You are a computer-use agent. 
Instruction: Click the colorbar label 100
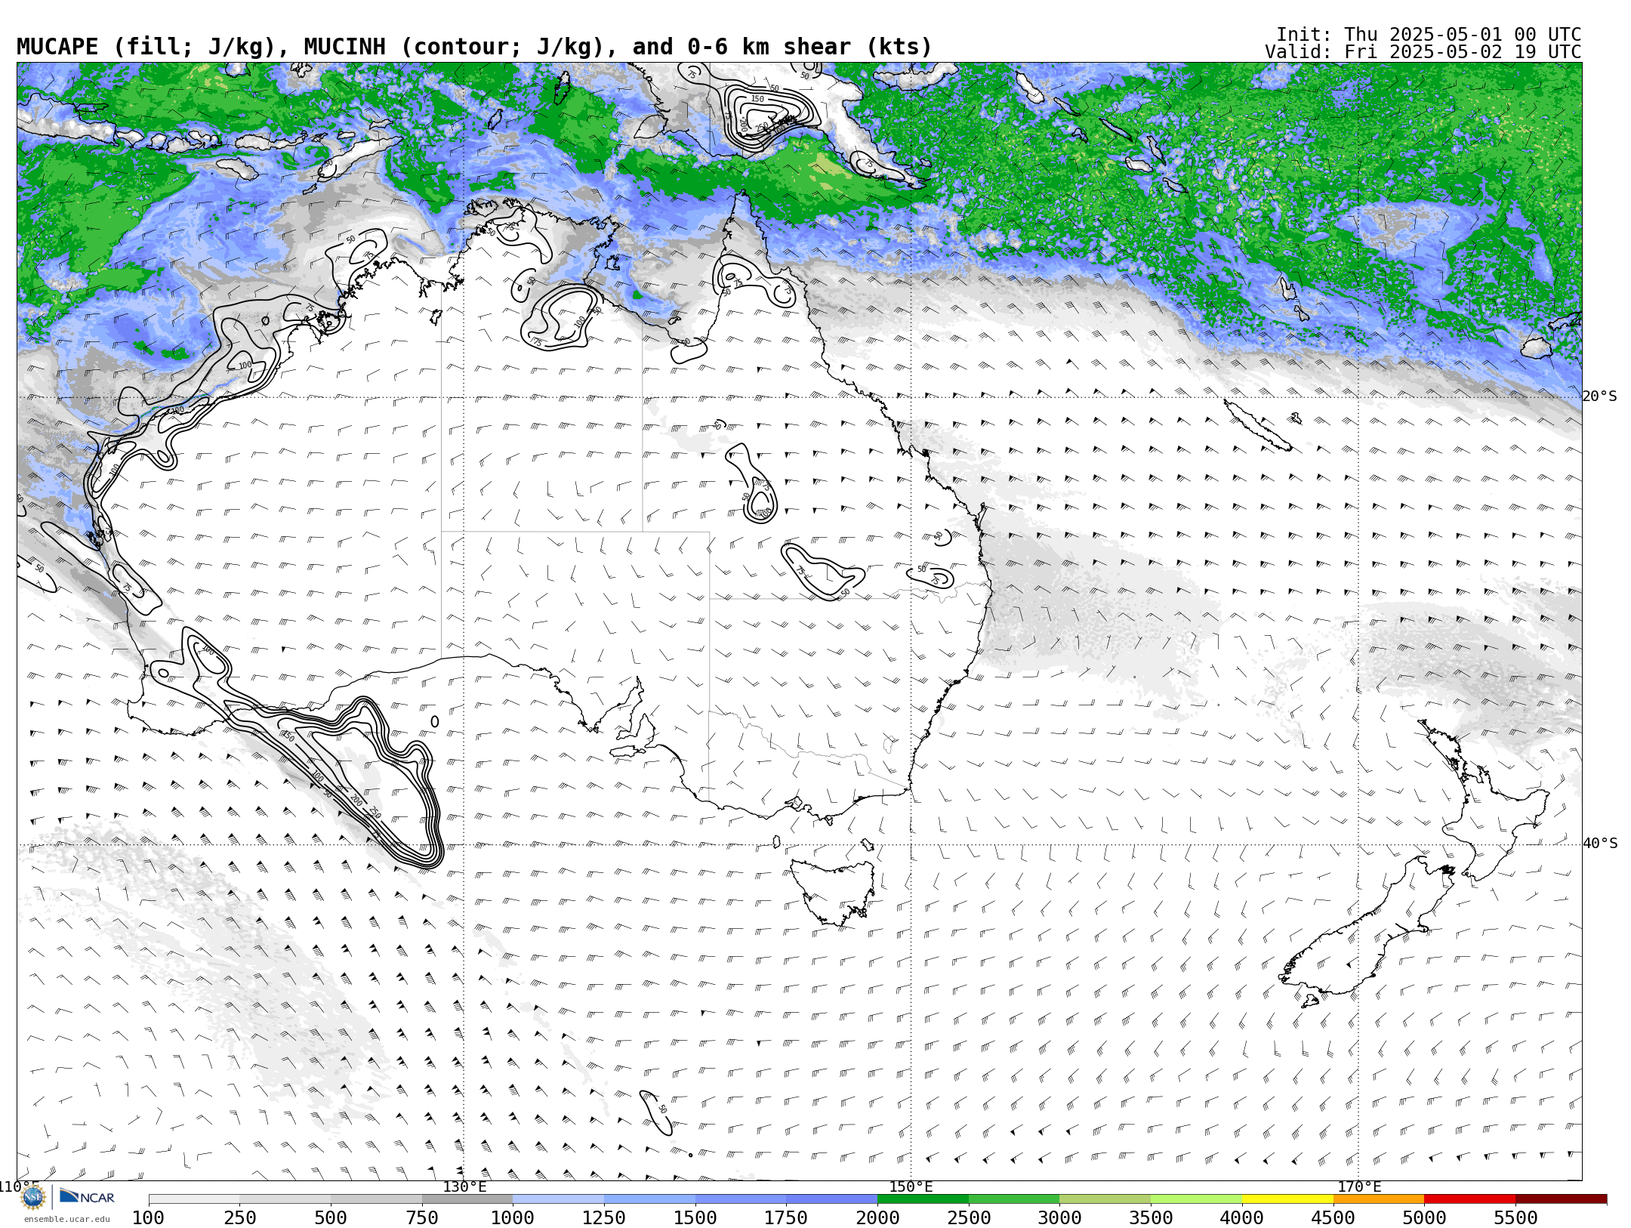[x=148, y=1217]
